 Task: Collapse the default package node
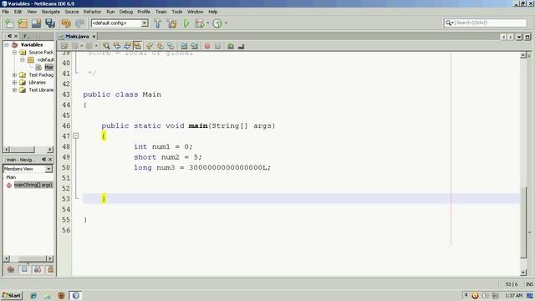23,59
